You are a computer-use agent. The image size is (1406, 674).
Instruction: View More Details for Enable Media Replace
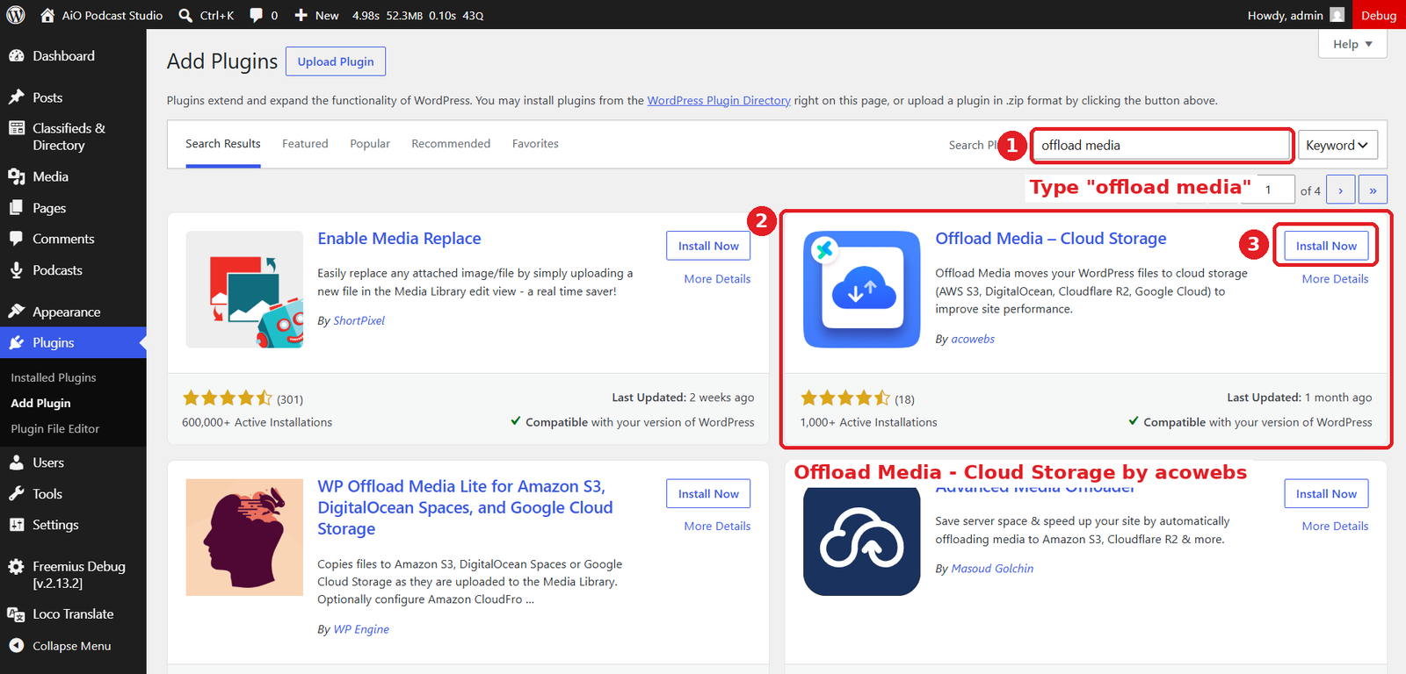[717, 279]
